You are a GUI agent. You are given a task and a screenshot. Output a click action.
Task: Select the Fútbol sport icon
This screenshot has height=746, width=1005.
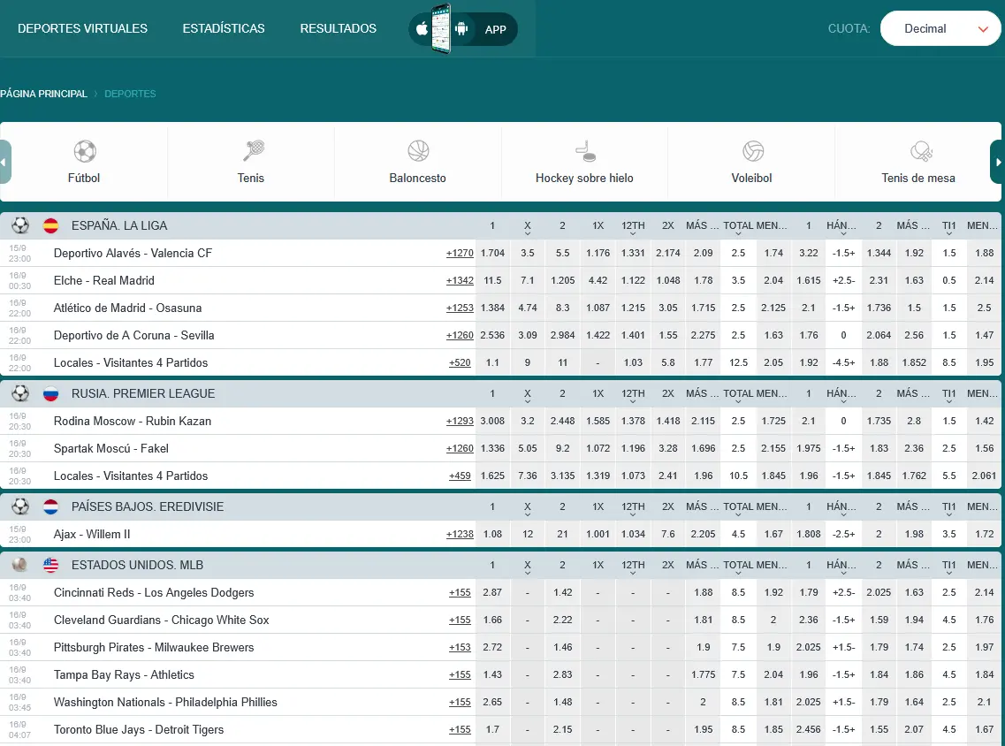(85, 152)
